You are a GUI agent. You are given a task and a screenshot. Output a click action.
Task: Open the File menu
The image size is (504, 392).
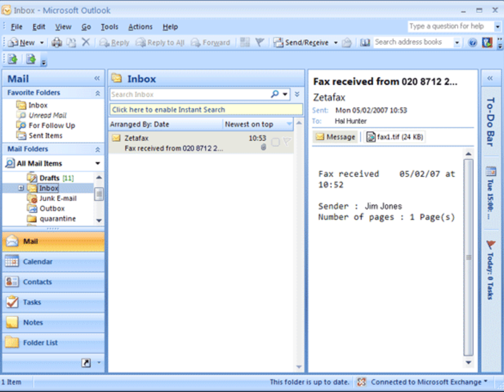(17, 27)
